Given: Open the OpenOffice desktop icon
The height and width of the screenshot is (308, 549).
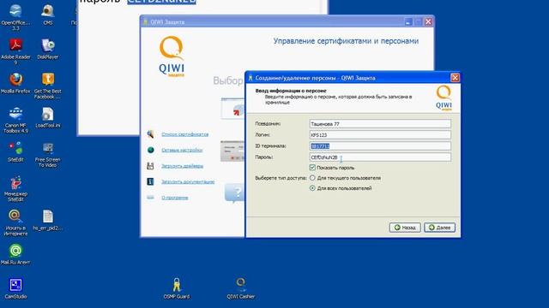Looking at the screenshot, I should [15, 11].
